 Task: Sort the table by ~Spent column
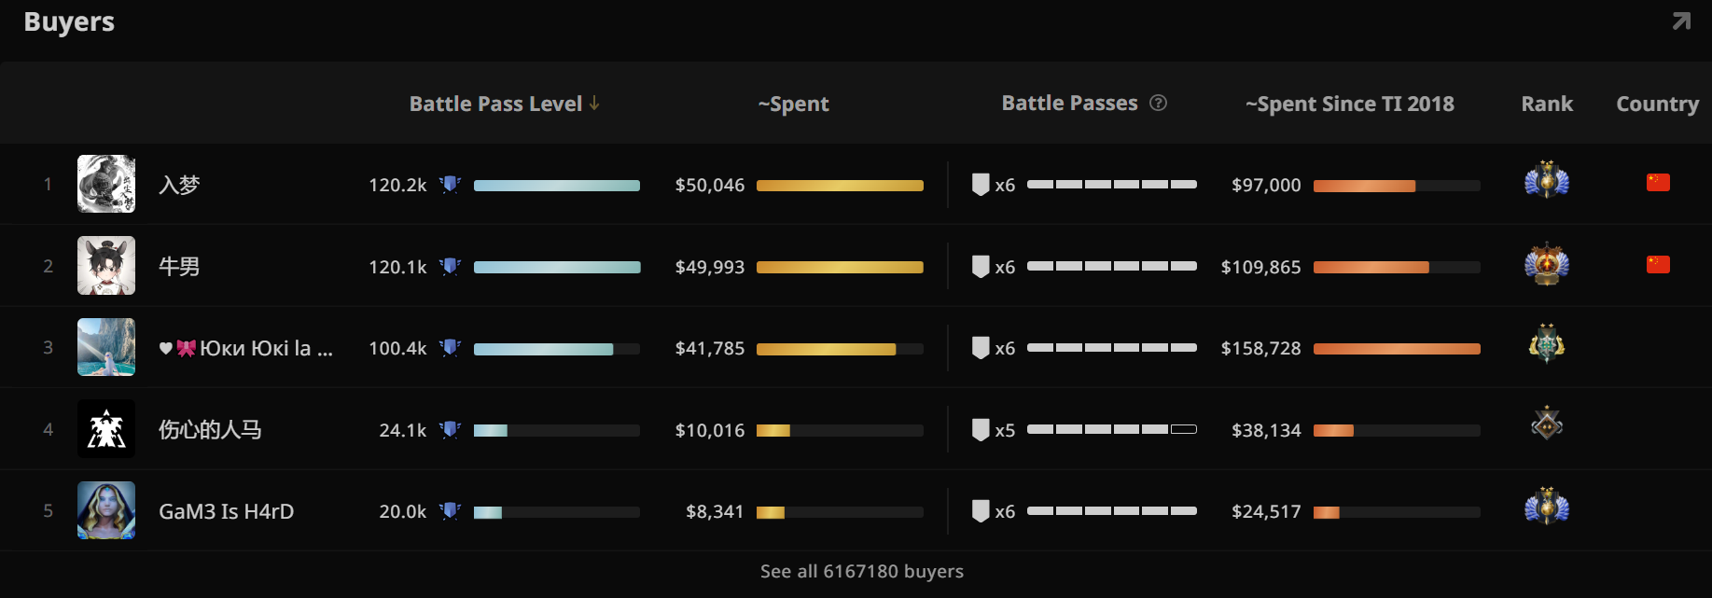793,104
